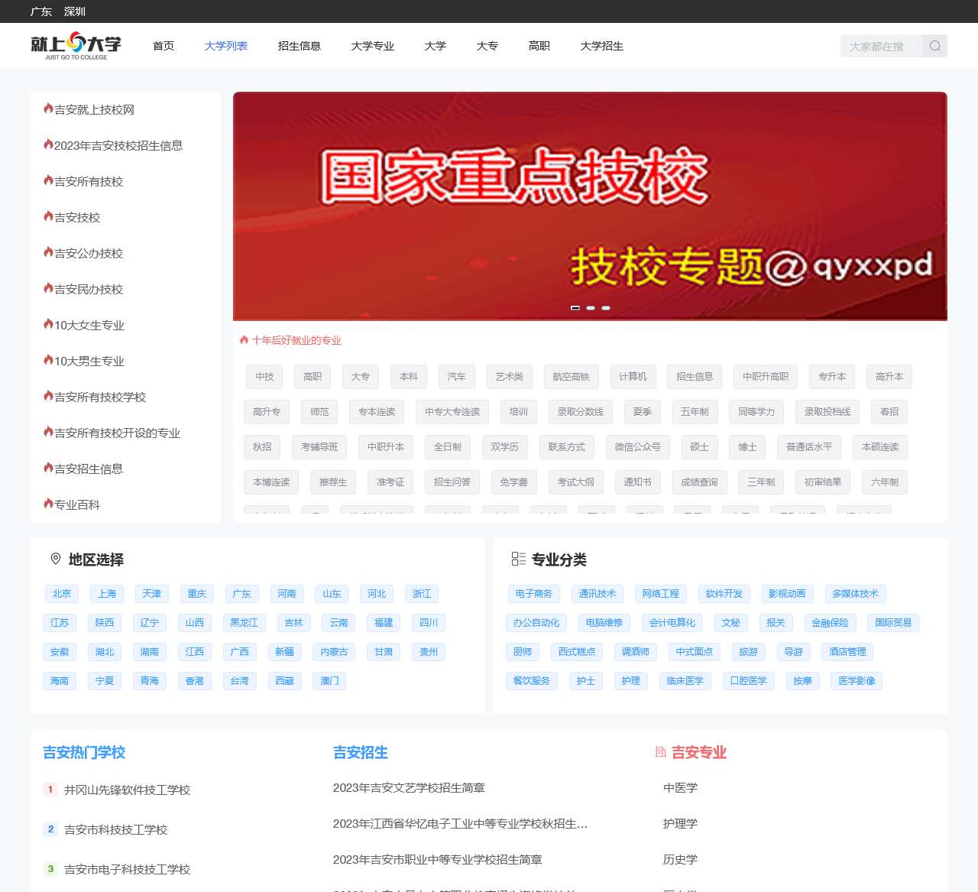Click the 国家重点技校 banner image
The image size is (978, 892).
(590, 206)
